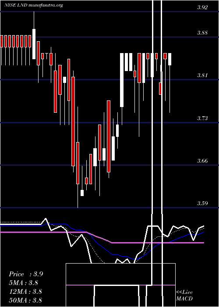This screenshot has width=219, height=307.
Task: Click the <<Live MACD label
Action: coord(184,296)
